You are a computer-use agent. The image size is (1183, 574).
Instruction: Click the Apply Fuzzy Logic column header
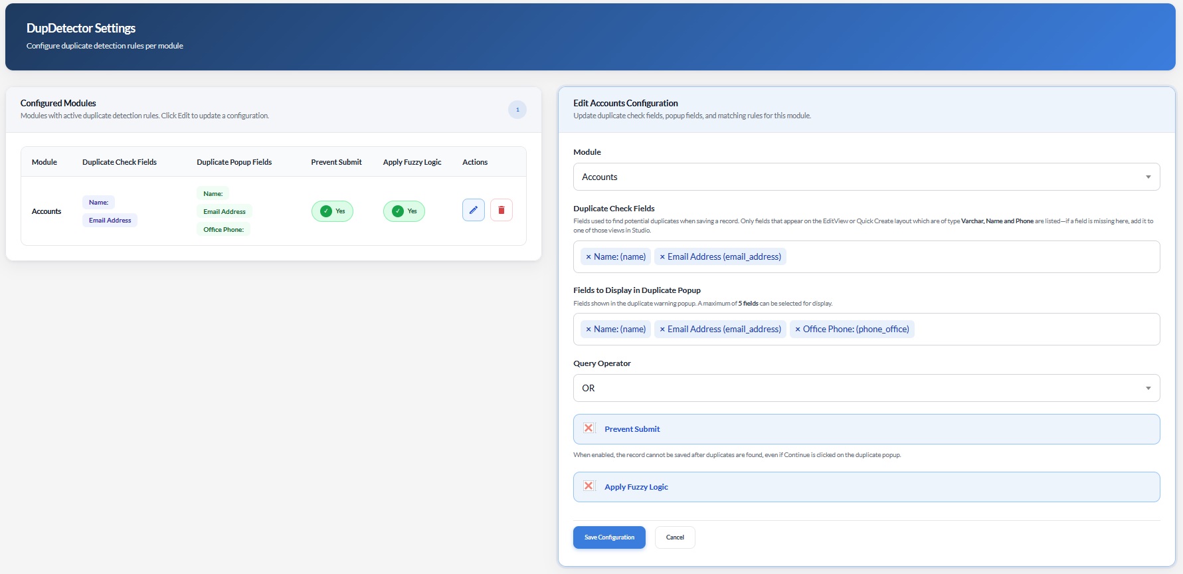click(412, 162)
